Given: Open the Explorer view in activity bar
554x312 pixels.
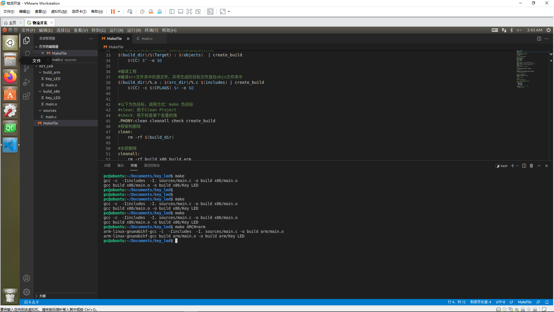Looking at the screenshot, I should [x=27, y=40].
